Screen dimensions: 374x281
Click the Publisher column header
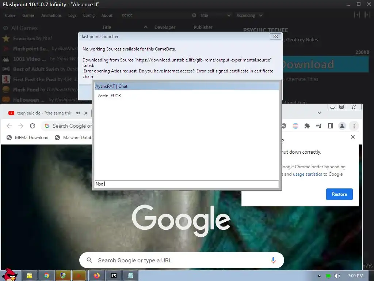(x=203, y=27)
